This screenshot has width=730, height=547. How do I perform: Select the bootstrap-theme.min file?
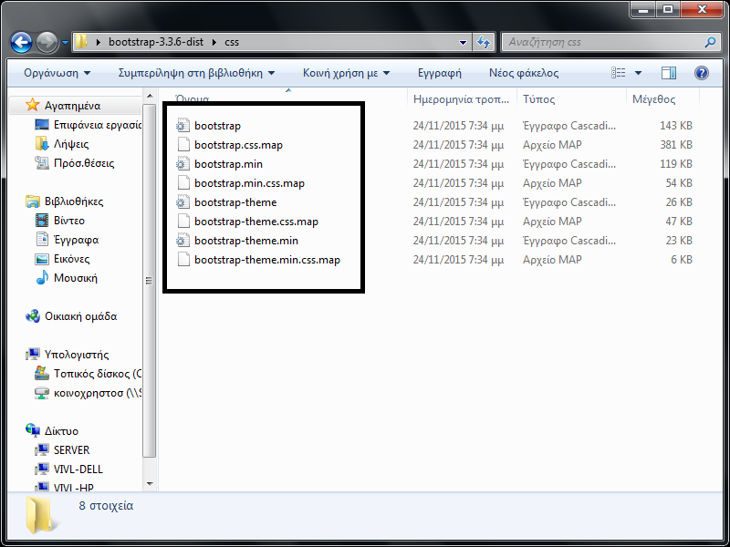(x=246, y=241)
